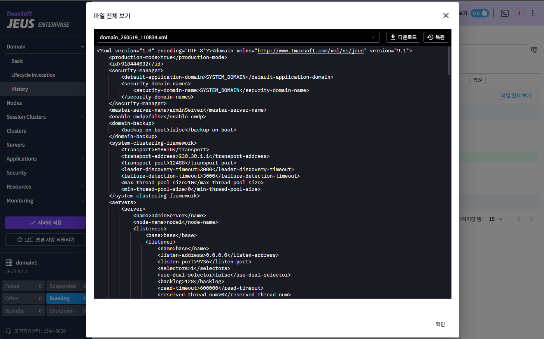The width and height of the screenshot is (544, 339).
Task: Click the background search input field
Action: [x=493, y=50]
